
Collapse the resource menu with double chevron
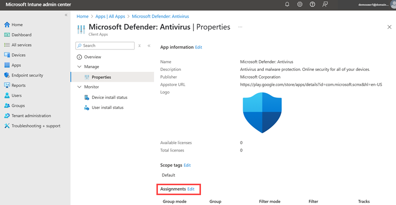click(149, 46)
